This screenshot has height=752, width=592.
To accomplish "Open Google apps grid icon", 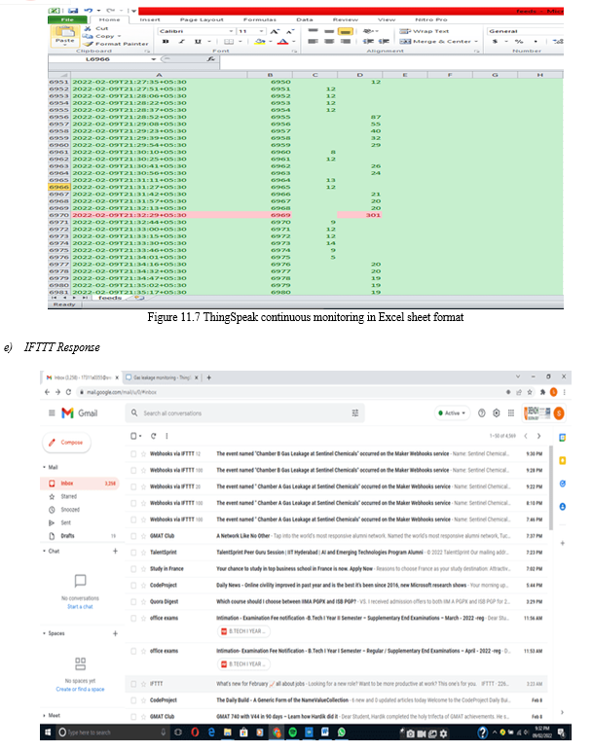I will (x=511, y=412).
